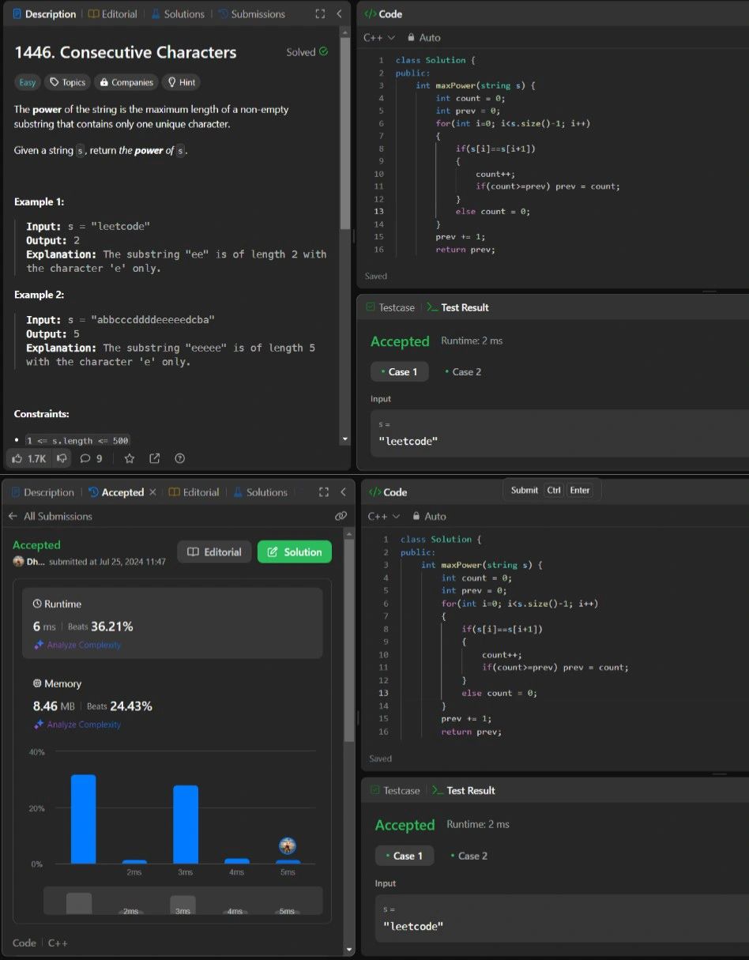This screenshot has width=749, height=960.
Task: Click the green Solution button
Action: point(294,552)
